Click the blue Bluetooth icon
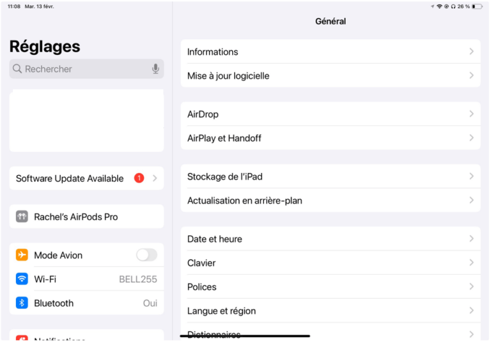The height and width of the screenshot is (348, 491). [x=22, y=303]
